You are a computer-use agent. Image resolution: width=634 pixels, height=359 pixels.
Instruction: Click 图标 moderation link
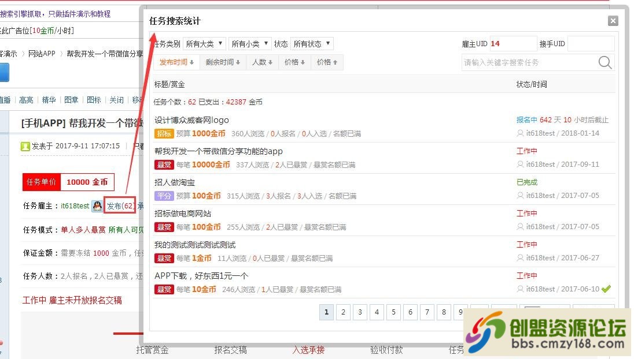point(94,100)
